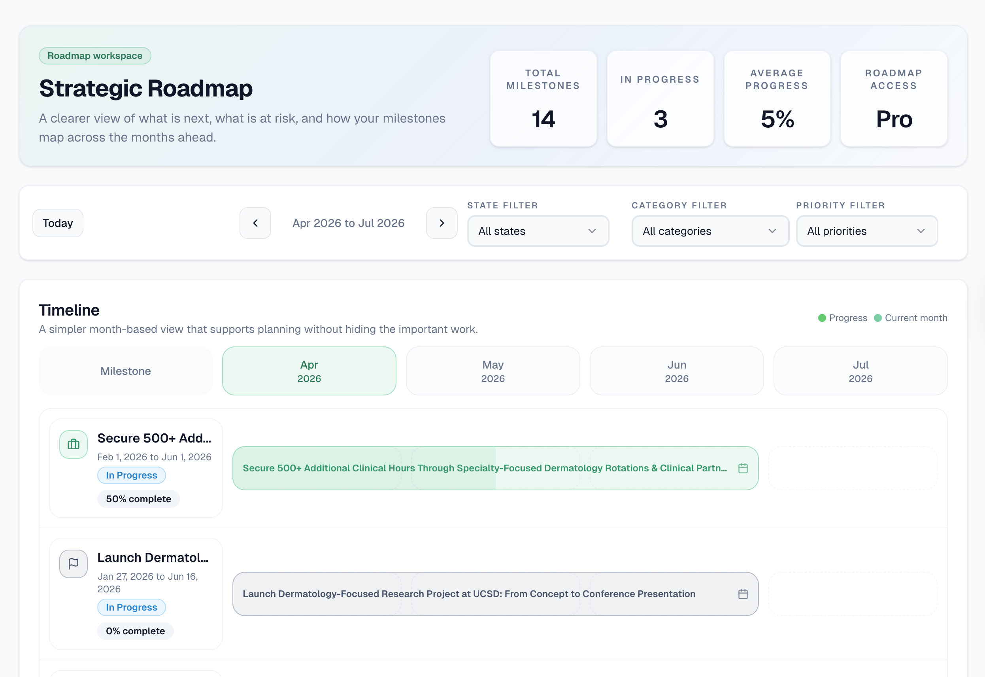Click In Progress badge under Secure 500+ milestone
The image size is (985, 677).
coord(132,475)
